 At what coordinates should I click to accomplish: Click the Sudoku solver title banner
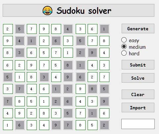[x=78, y=11]
